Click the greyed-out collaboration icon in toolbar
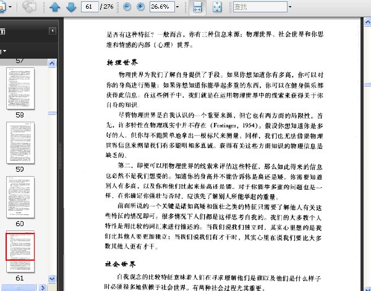The height and width of the screenshot is (291, 371). [29, 7]
